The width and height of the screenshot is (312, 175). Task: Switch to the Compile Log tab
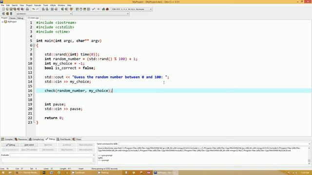[37, 140]
